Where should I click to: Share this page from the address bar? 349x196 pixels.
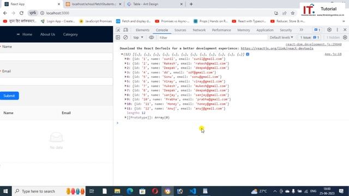(x=285, y=13)
